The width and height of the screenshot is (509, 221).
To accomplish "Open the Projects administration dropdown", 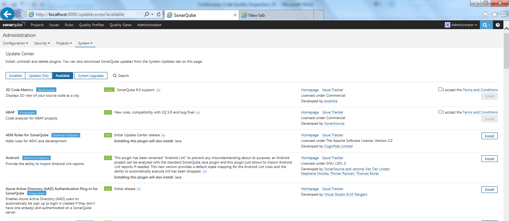I will (x=64, y=43).
